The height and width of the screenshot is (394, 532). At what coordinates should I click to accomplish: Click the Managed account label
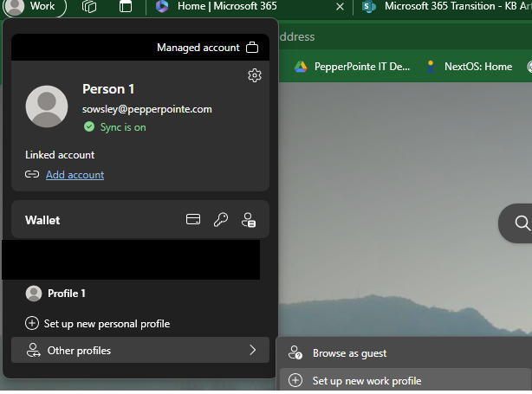pyautogui.click(x=198, y=48)
